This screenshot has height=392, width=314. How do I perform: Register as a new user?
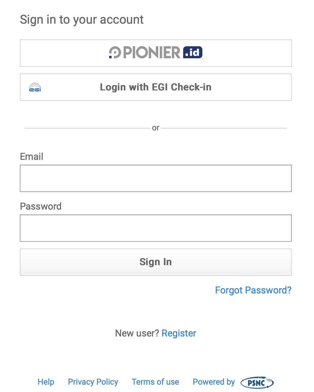click(x=179, y=333)
